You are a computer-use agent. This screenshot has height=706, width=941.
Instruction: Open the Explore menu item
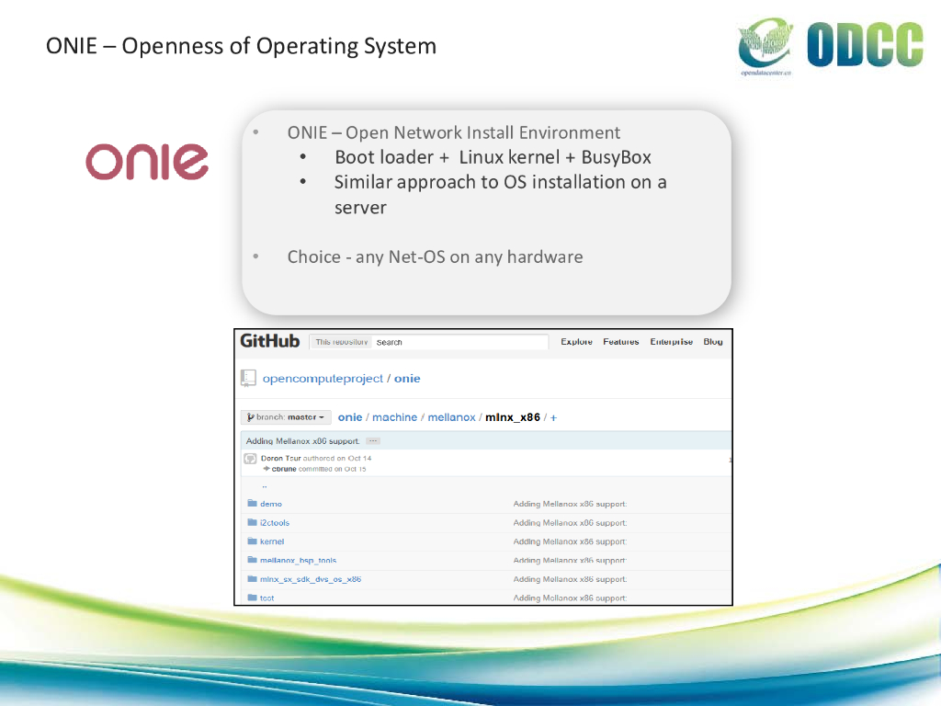click(x=576, y=342)
